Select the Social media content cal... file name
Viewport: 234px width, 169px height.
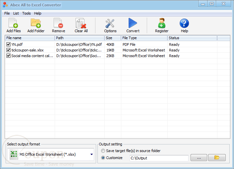[x=32, y=56]
